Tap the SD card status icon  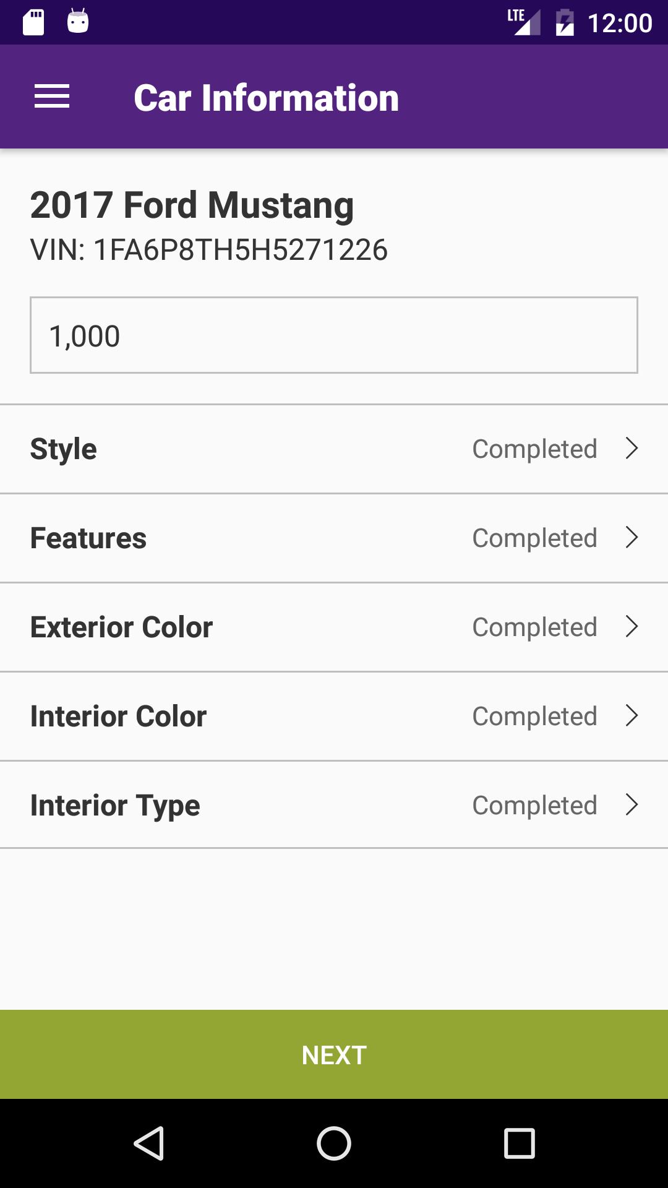pos(33,22)
